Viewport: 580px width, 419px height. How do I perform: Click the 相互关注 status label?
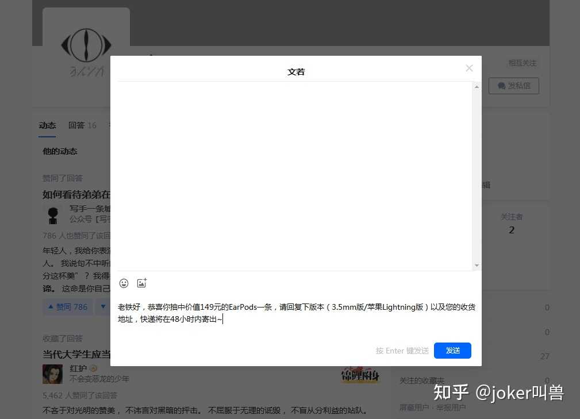(523, 63)
